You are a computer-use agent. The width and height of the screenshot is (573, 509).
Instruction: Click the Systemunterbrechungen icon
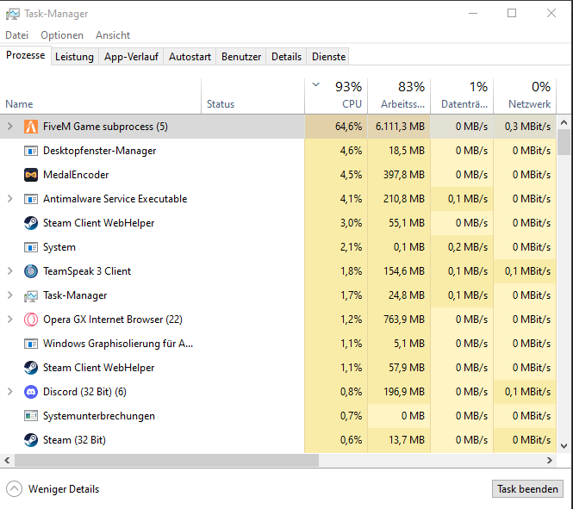point(31,416)
